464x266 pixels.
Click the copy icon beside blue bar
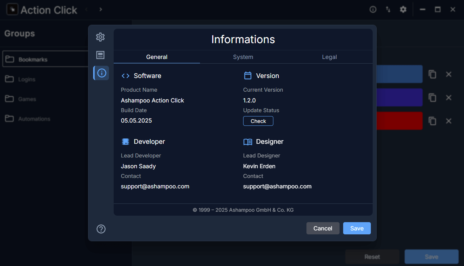click(x=432, y=74)
